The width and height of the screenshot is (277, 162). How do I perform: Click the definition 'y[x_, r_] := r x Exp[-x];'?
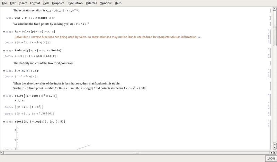tap(35, 18)
